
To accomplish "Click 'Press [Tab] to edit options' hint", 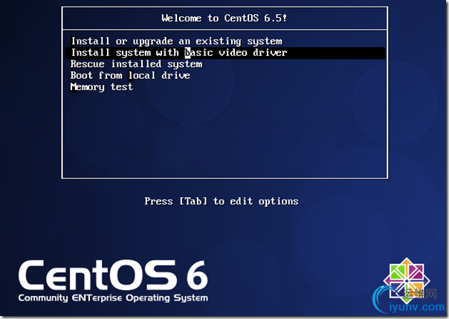I will tap(222, 202).
